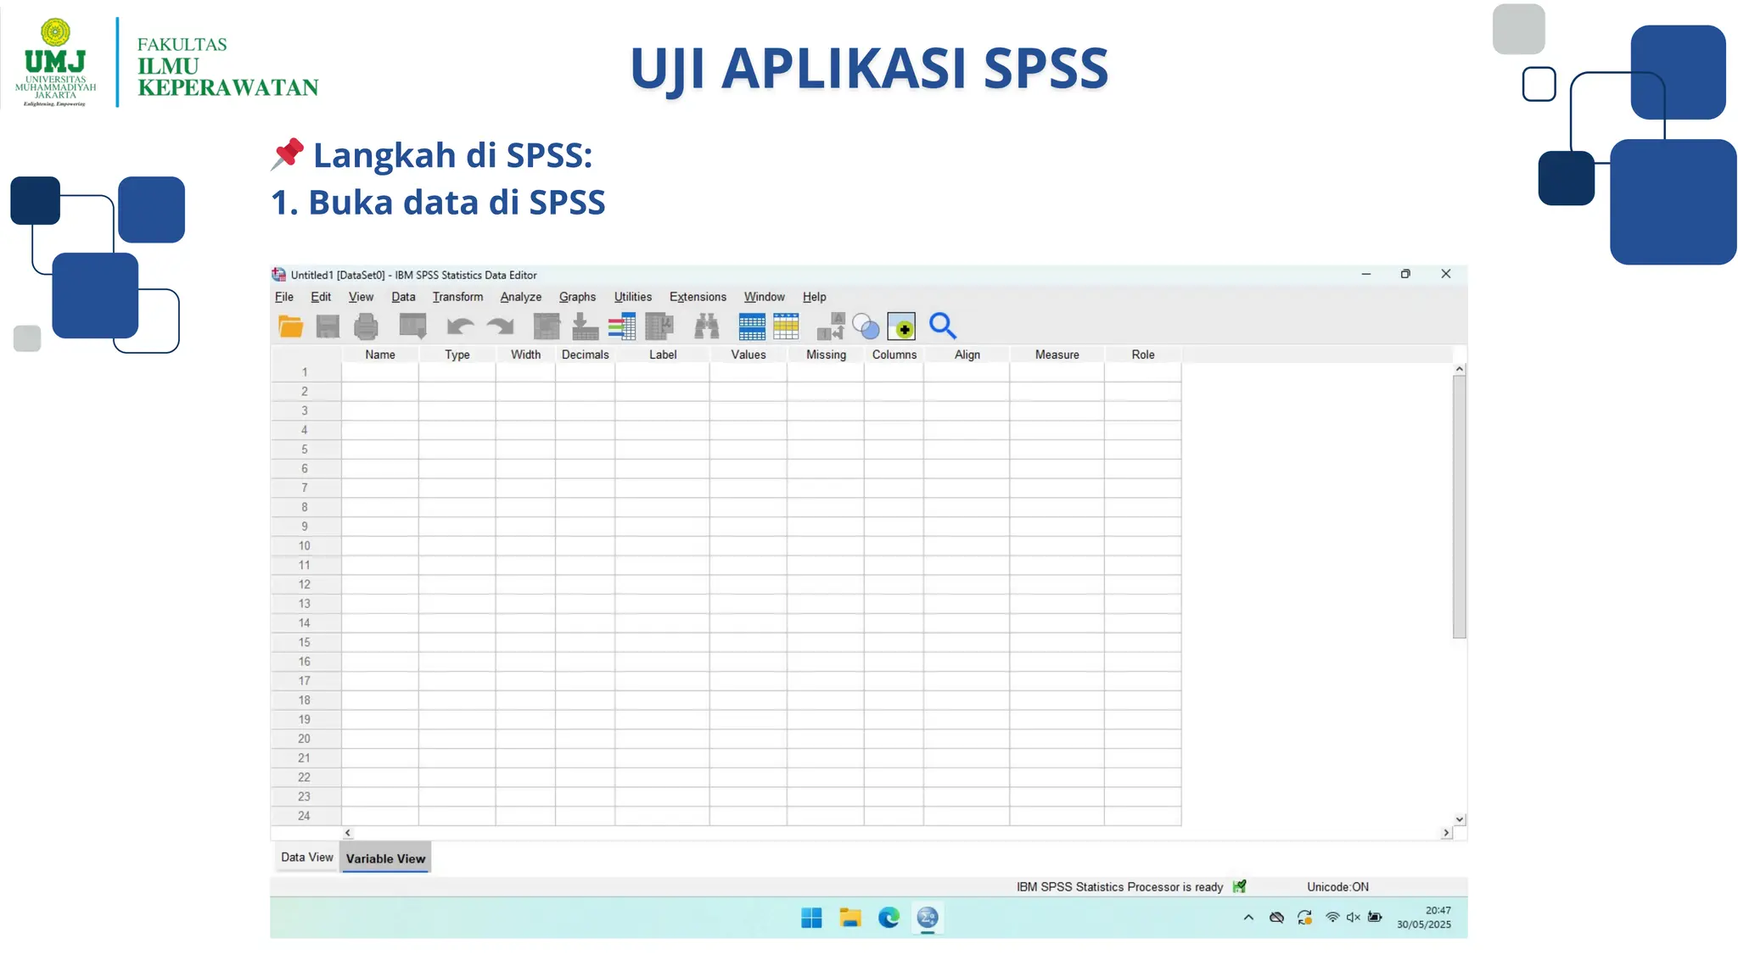This screenshot has height=977, width=1738.
Task: Click the Type column header
Action: coord(457,355)
